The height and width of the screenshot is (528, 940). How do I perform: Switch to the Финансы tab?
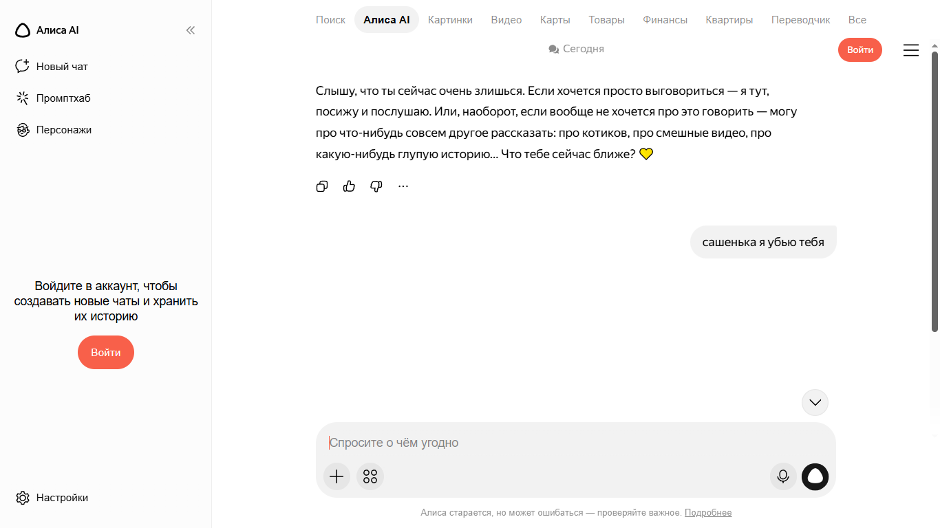(665, 20)
